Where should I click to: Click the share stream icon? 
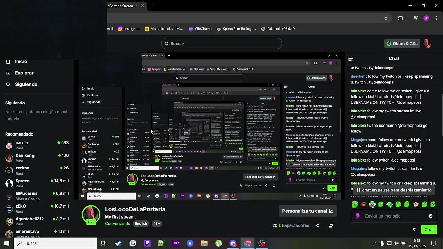click(x=317, y=225)
